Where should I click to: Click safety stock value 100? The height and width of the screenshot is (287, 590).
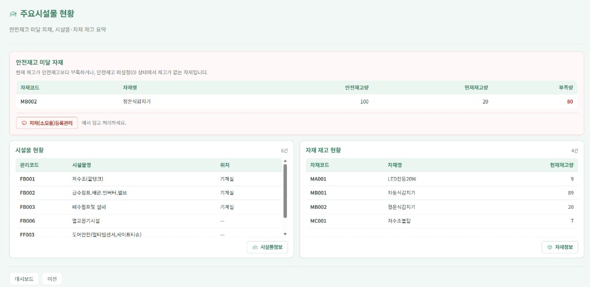pyautogui.click(x=364, y=101)
